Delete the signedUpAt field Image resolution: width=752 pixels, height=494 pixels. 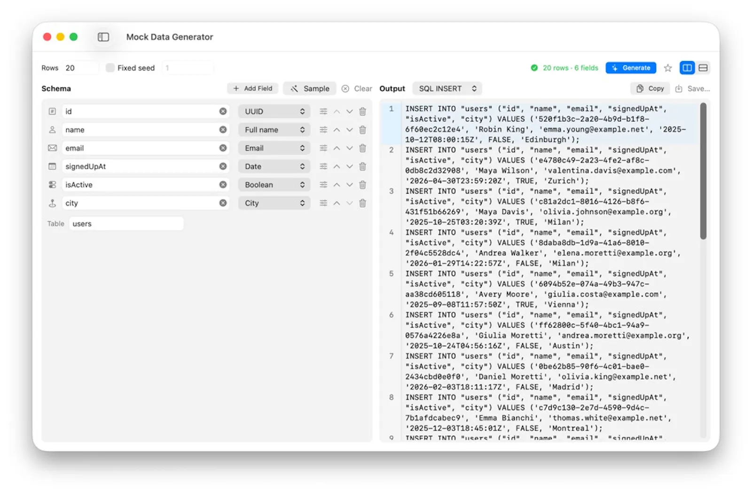coord(362,166)
